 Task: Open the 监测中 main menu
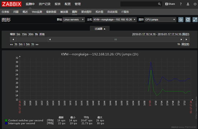point(30,4)
